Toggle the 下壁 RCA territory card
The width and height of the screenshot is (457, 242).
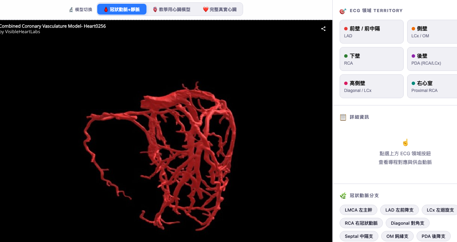point(371,59)
